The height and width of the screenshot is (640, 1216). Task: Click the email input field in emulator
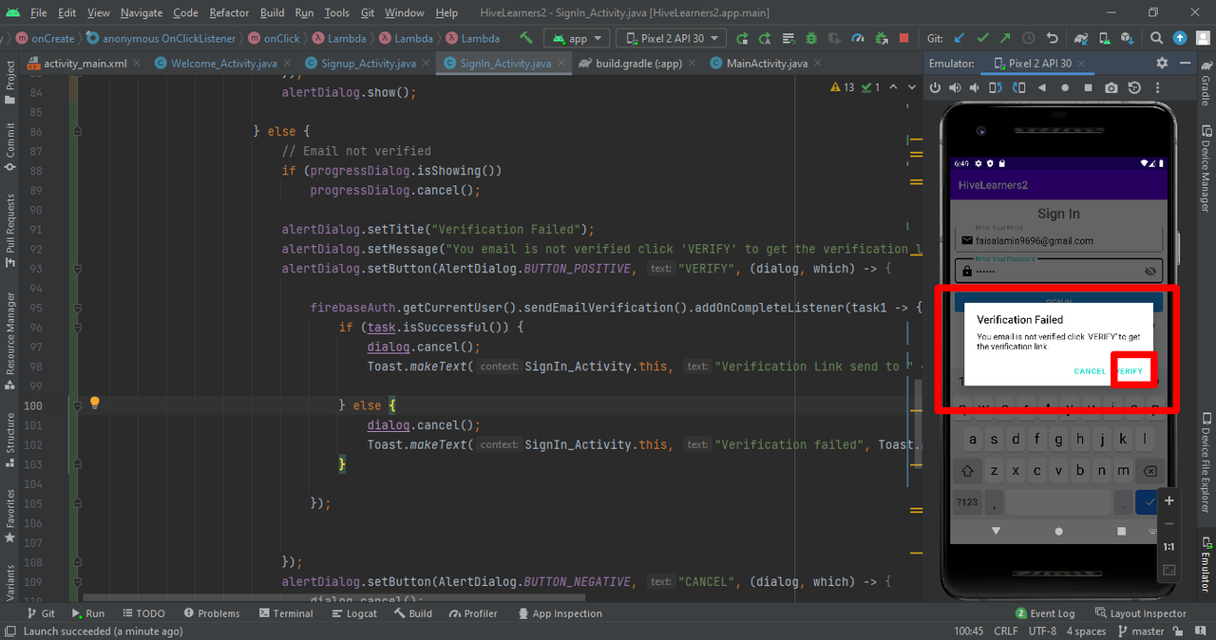pos(1058,240)
